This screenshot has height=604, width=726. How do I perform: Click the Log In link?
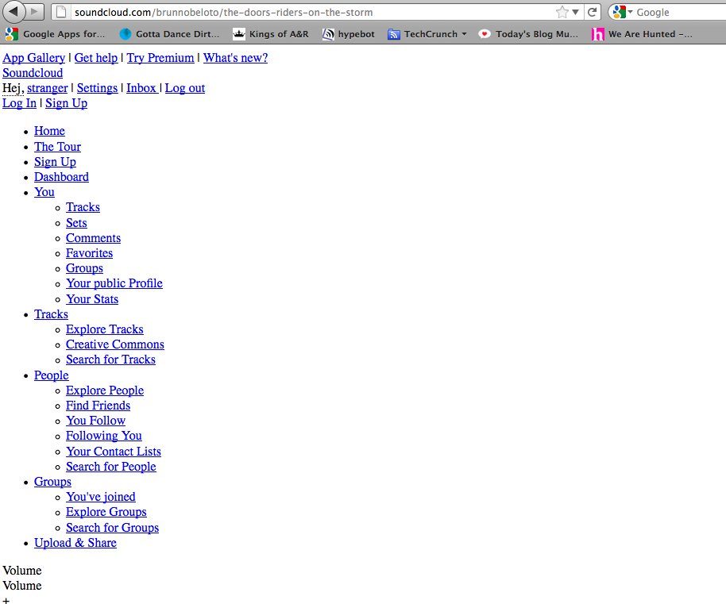pos(19,103)
